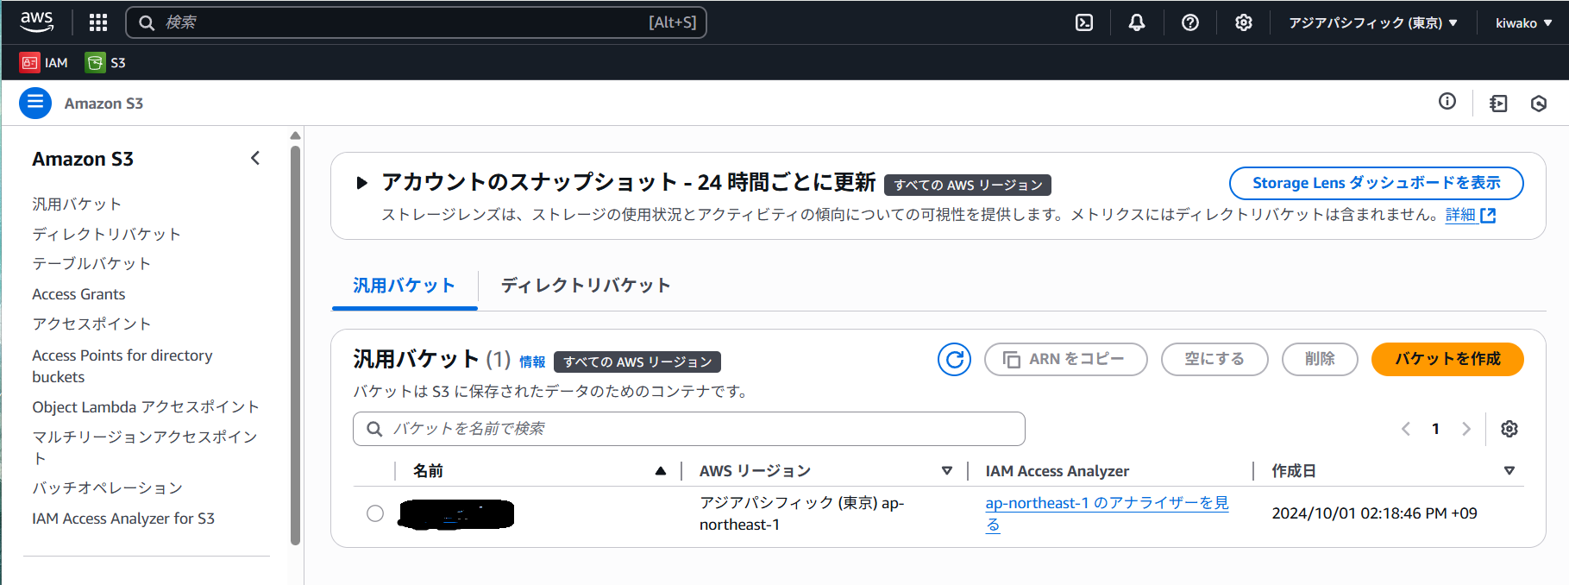Go to previous page of buckets
Screen dimensions: 1569x585
[1406, 429]
